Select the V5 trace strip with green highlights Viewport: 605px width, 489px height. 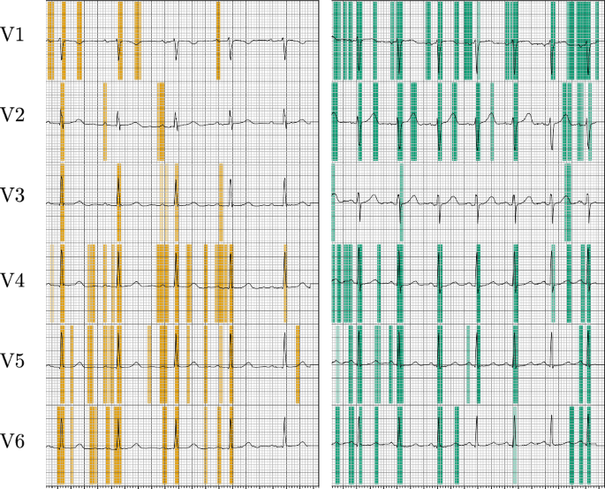click(x=468, y=364)
